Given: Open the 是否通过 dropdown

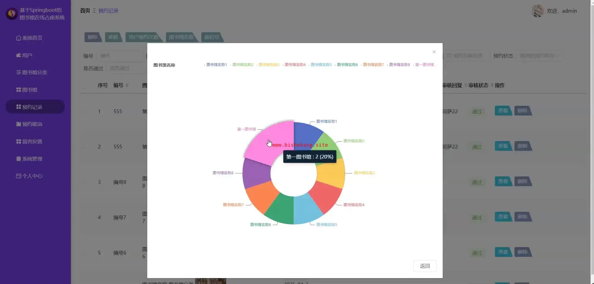Looking at the screenshot, I should point(127,68).
